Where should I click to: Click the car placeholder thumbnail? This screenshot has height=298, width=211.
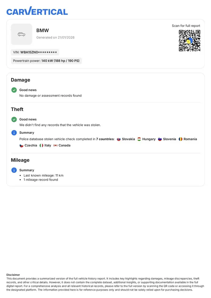[21, 34]
